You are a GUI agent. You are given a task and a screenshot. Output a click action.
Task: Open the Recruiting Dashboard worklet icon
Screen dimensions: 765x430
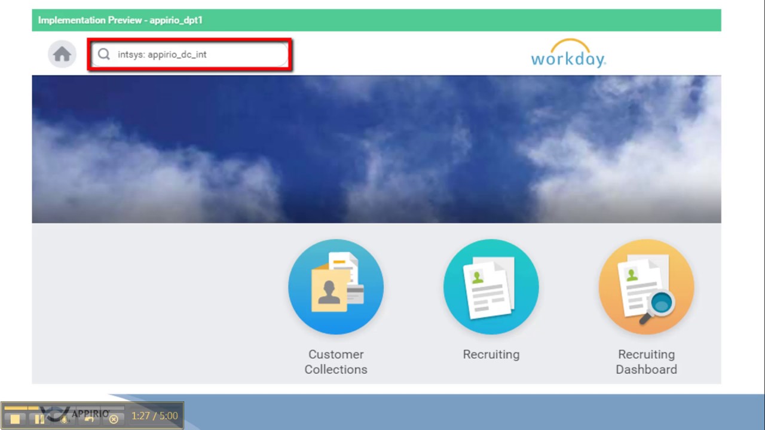(x=647, y=287)
